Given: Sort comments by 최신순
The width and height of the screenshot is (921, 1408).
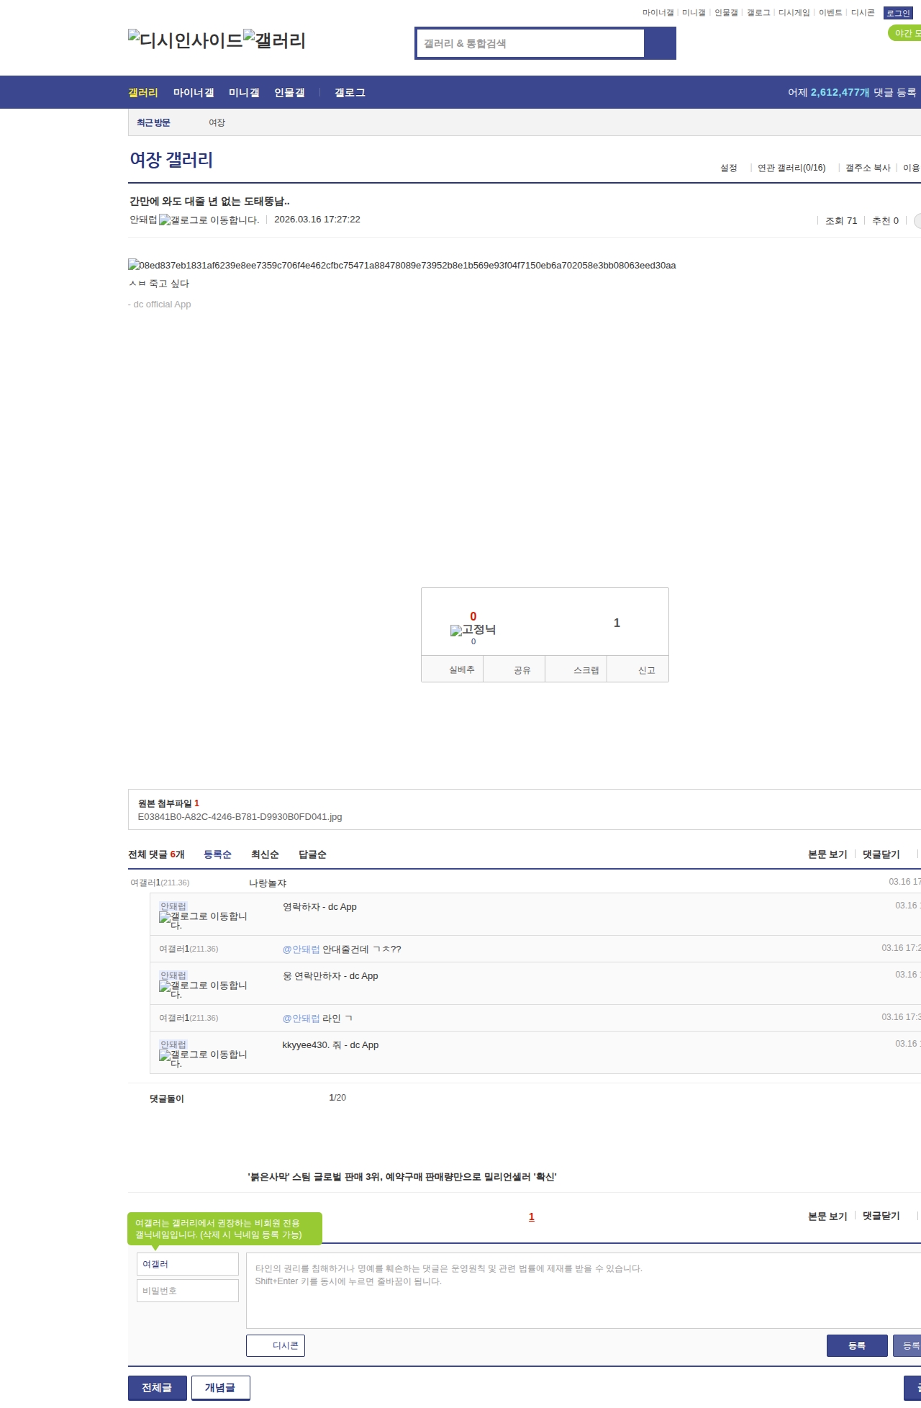Looking at the screenshot, I should click(x=265, y=854).
